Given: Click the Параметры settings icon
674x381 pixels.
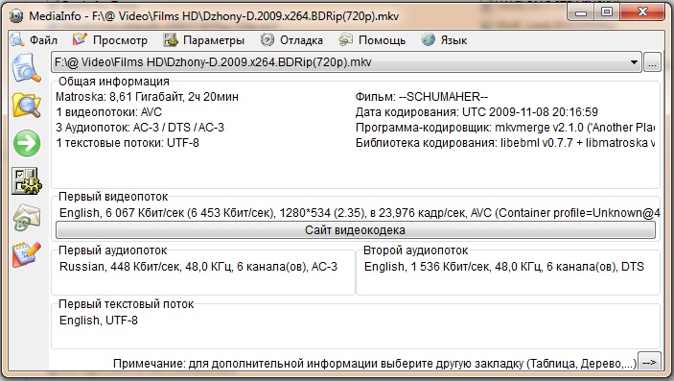Looking at the screenshot, I should (171, 40).
